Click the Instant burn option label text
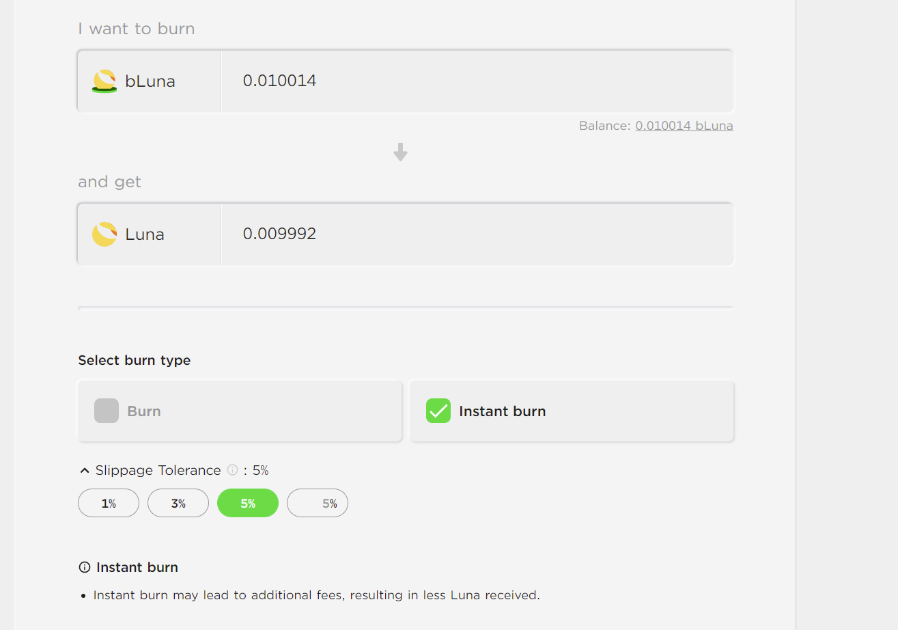The image size is (898, 630). (x=503, y=411)
